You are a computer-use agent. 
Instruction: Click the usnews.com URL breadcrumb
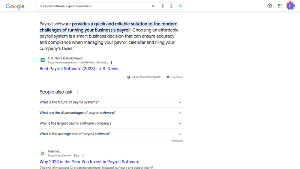(78, 62)
